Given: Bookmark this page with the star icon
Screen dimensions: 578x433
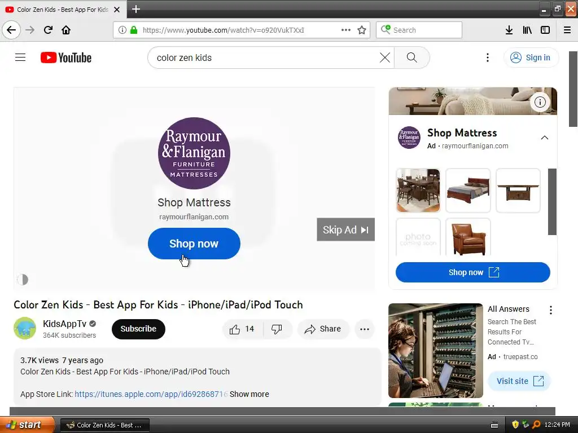Looking at the screenshot, I should click(362, 30).
